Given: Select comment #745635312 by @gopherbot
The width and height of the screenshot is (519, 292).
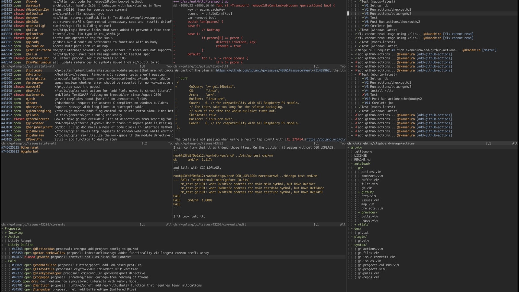Looking at the screenshot, I should 20,152.
